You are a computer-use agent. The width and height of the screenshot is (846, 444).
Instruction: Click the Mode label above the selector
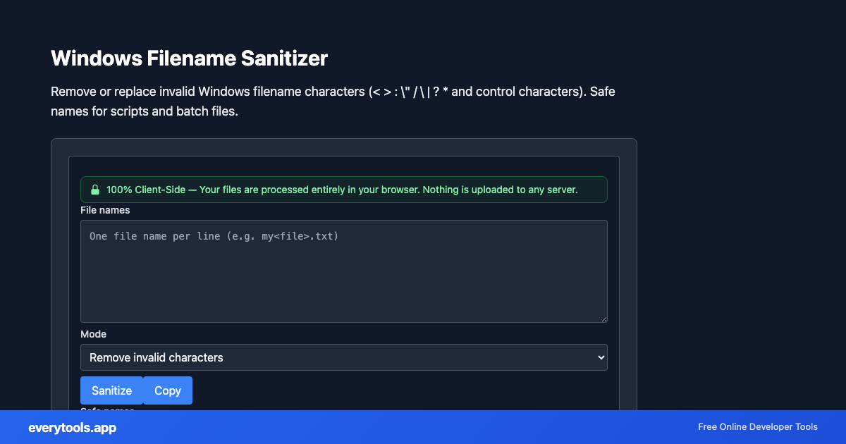93,333
